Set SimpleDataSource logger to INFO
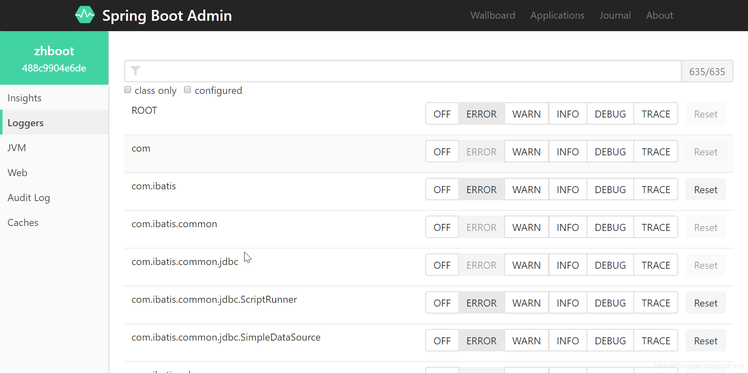 tap(568, 341)
